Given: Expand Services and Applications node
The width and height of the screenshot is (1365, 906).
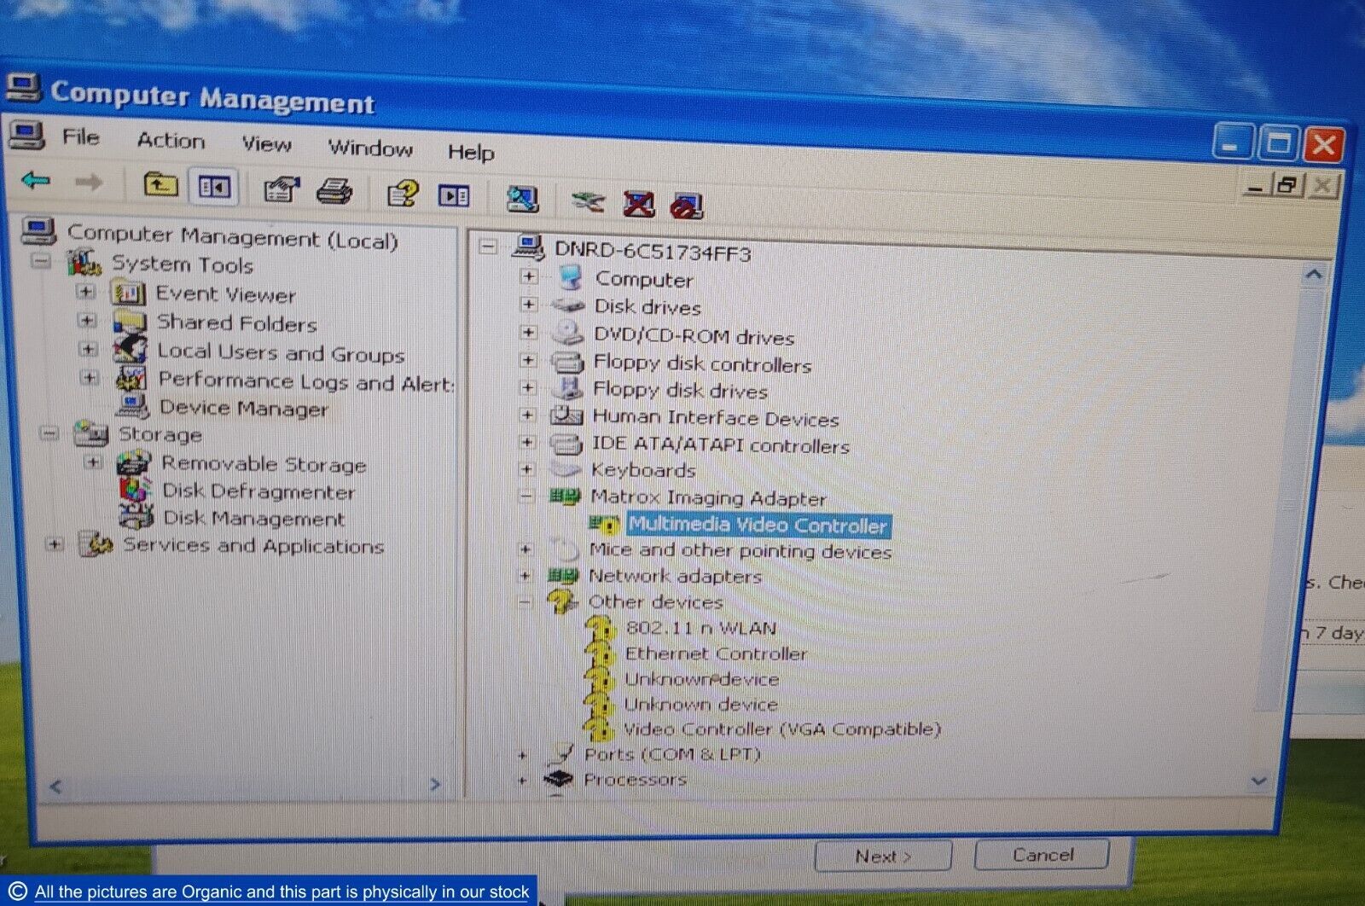Looking at the screenshot, I should [x=55, y=544].
